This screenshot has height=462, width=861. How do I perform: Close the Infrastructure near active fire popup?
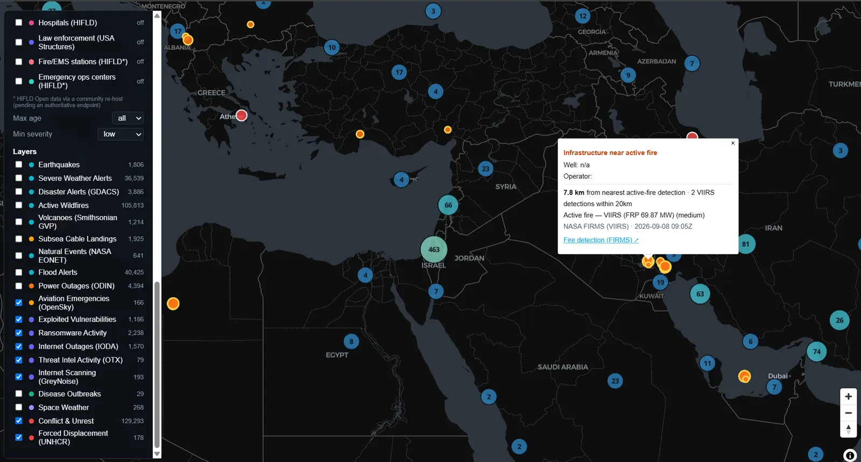732,143
